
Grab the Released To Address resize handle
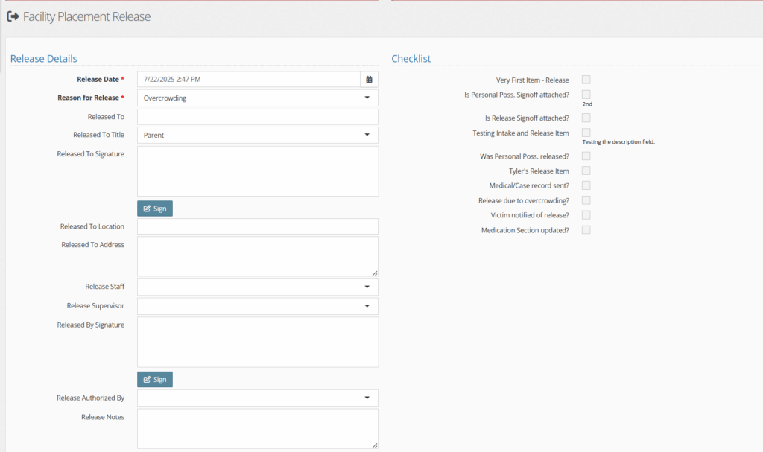(375, 273)
